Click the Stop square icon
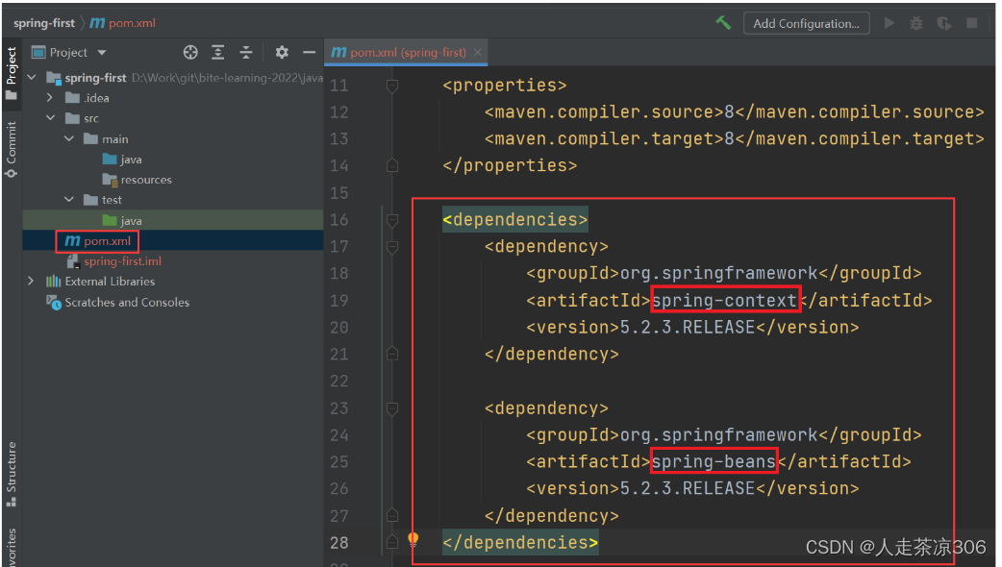 pos(971,23)
